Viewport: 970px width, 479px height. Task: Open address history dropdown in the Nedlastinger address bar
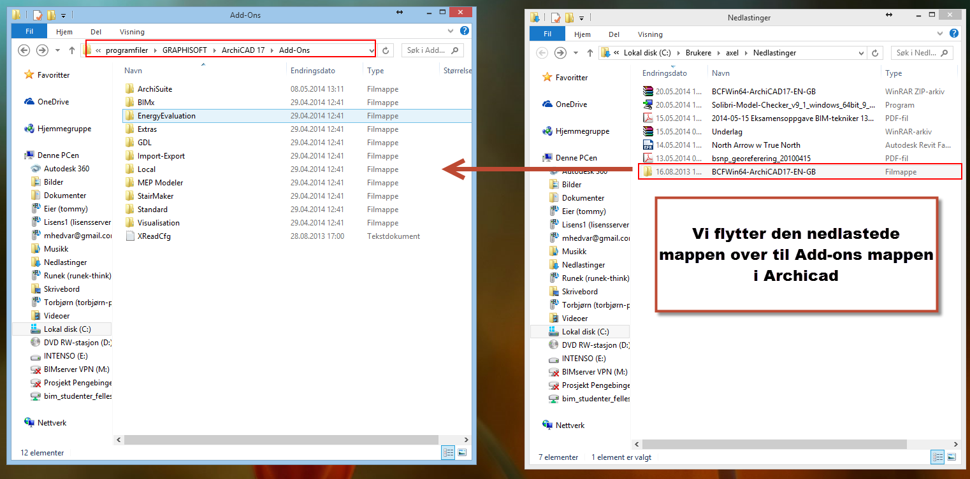pyautogui.click(x=862, y=53)
